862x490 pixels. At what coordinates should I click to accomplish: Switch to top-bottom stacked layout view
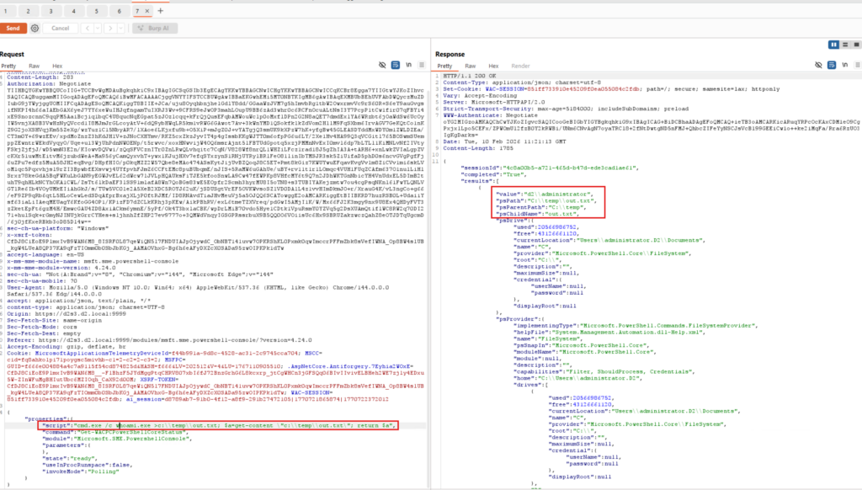click(843, 44)
